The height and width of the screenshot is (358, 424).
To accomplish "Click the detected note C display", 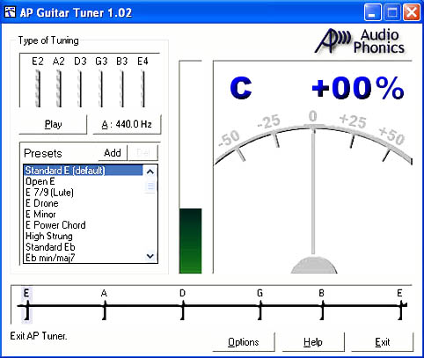I will 241,89.
